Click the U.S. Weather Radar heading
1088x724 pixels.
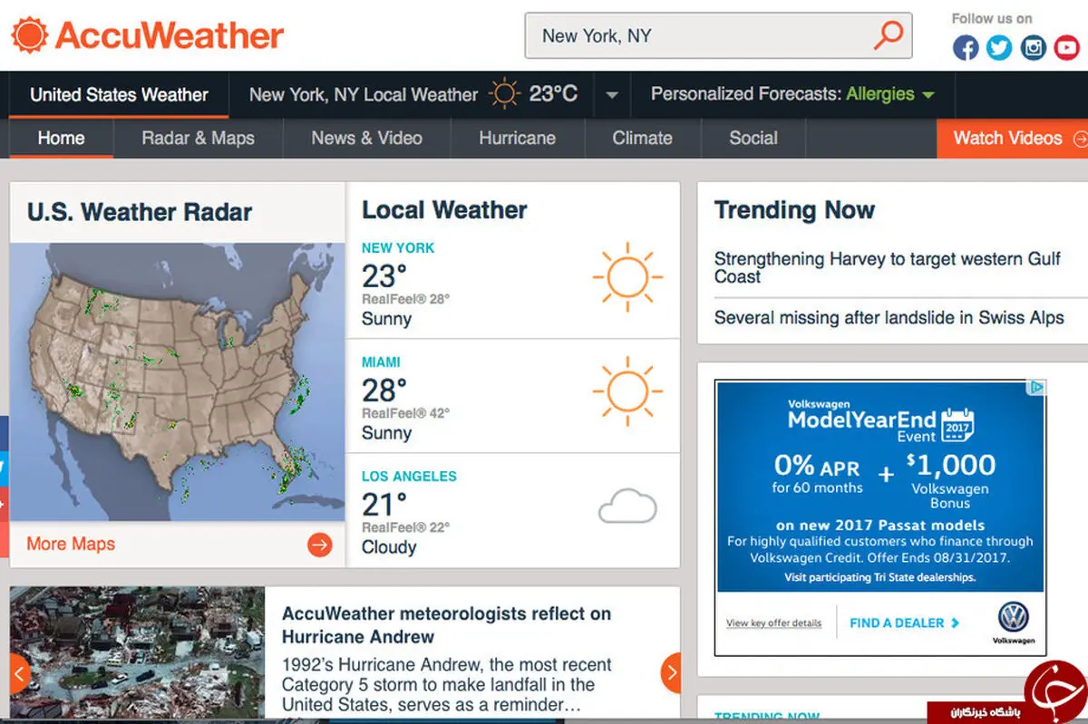[x=140, y=212]
